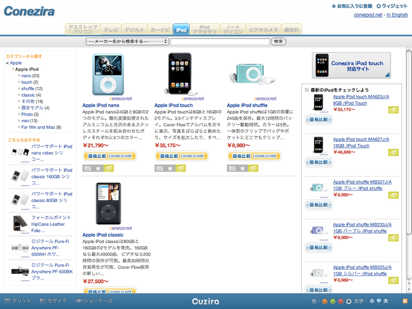This screenshot has width=412, height=309.
Task: Open iPod nano in new window icon
Action: (x=108, y=168)
